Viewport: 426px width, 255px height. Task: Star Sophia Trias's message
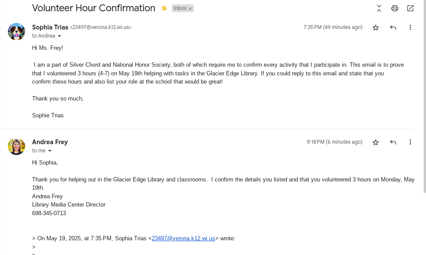[x=376, y=28]
